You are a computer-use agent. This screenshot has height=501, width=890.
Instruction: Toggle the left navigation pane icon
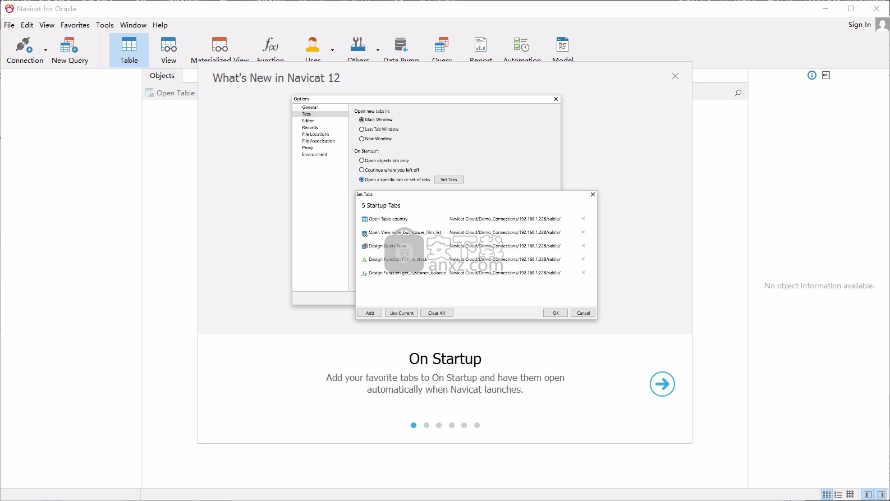coord(868,495)
